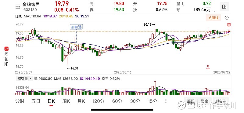
Task: Expand the small triangle beside 额
Action: point(214,11)
